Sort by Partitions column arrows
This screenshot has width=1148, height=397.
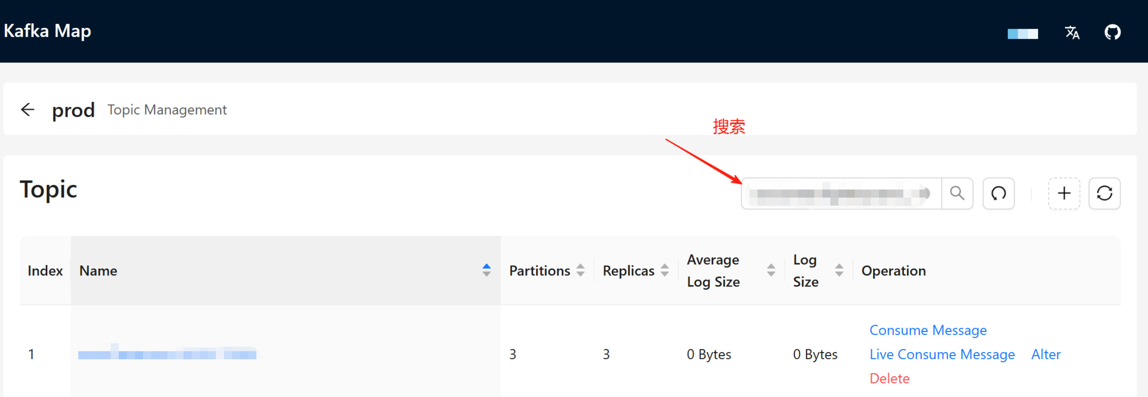coord(581,270)
